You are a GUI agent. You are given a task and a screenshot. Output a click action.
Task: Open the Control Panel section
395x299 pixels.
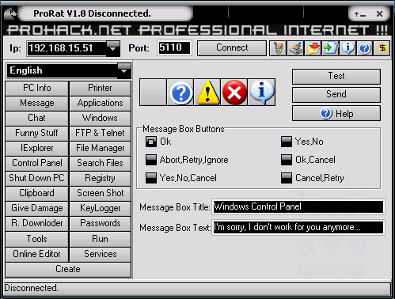tap(37, 163)
